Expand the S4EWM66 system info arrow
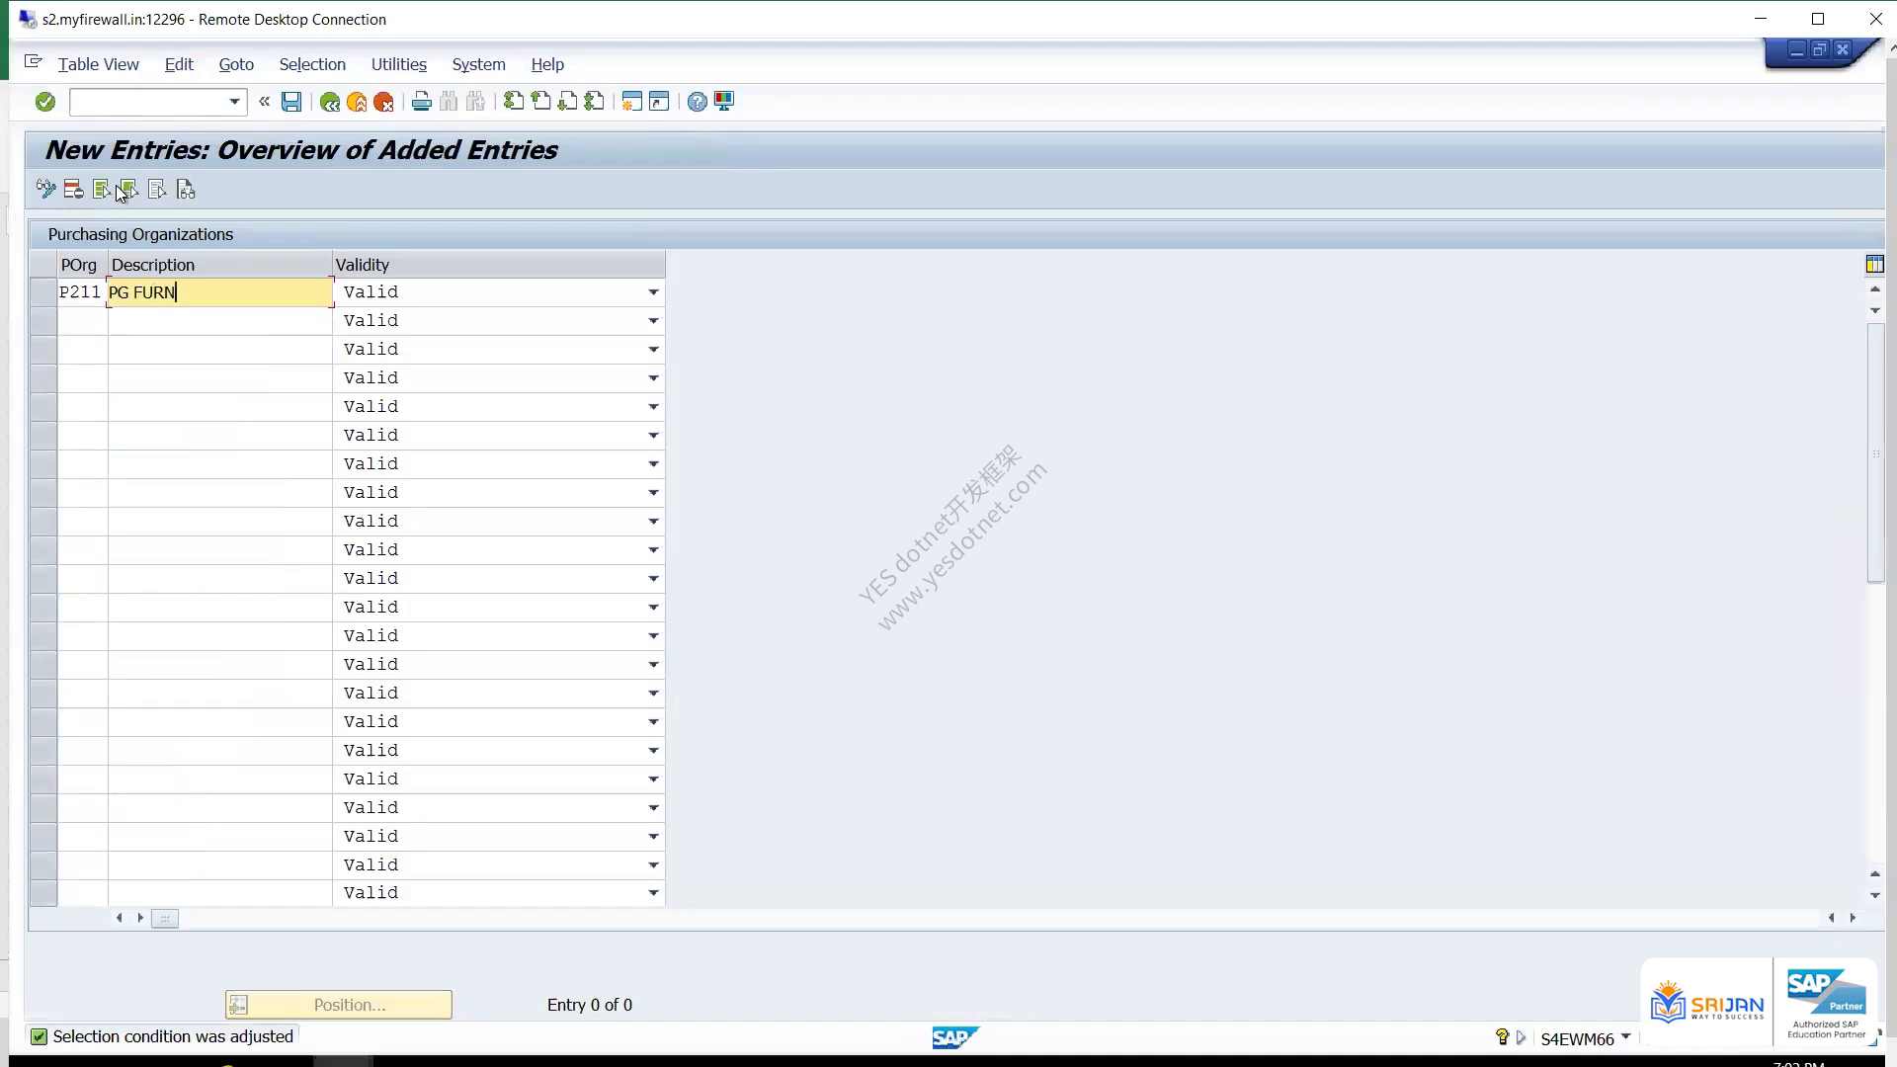The width and height of the screenshot is (1897, 1067). [x=1625, y=1037]
